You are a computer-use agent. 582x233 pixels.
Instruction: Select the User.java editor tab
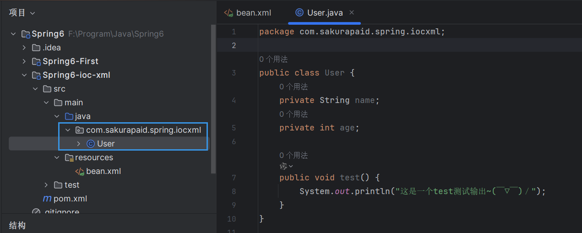coord(324,13)
